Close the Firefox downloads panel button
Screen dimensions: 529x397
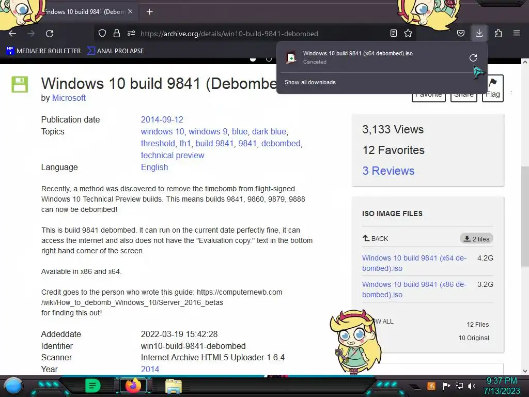(479, 33)
